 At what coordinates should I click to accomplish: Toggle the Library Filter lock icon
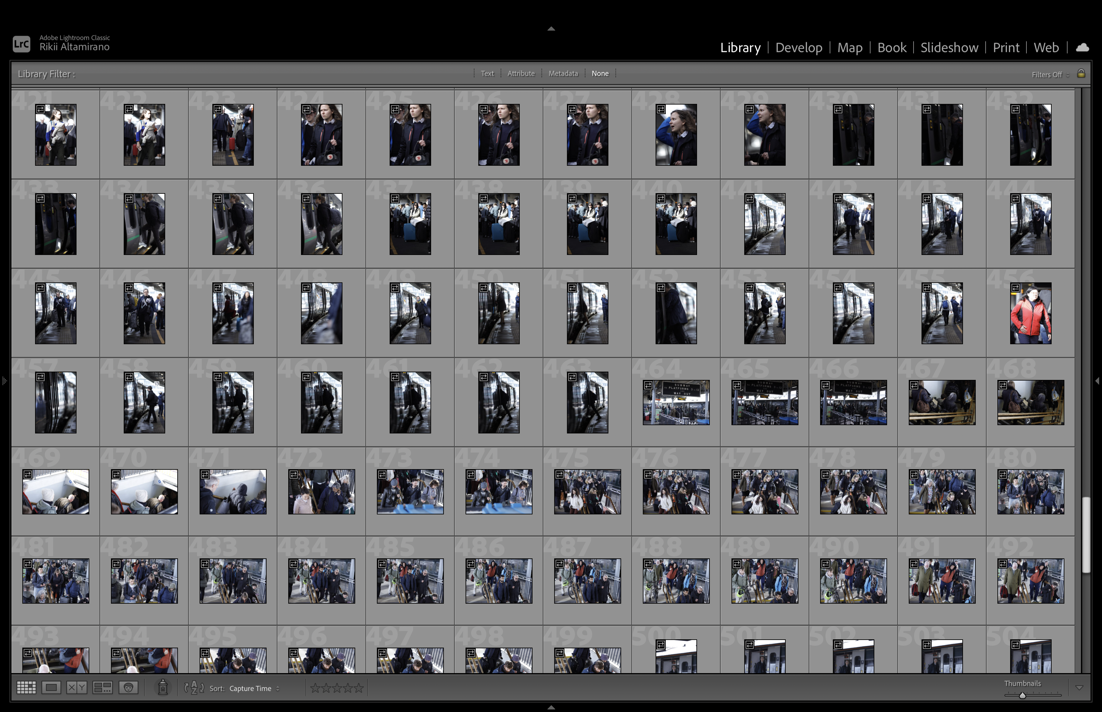[1081, 74]
